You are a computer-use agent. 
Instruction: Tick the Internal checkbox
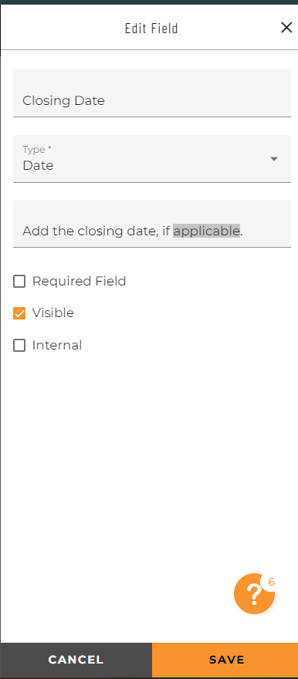click(19, 346)
